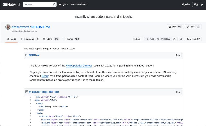This screenshot has width=206, height=126.
Task: Open emschwartz's profile avatar
Action: 8,27
